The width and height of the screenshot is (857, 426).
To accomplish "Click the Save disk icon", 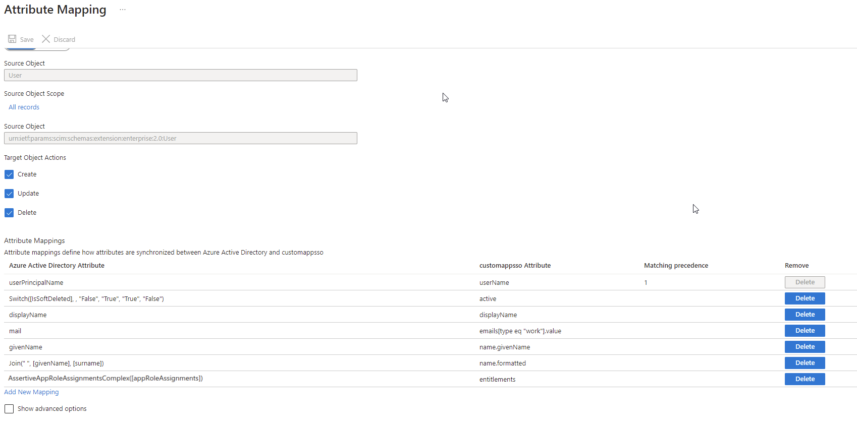I will (12, 39).
